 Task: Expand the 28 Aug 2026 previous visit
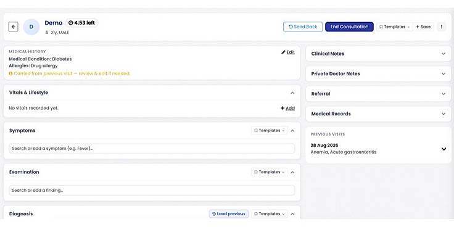[444, 149]
